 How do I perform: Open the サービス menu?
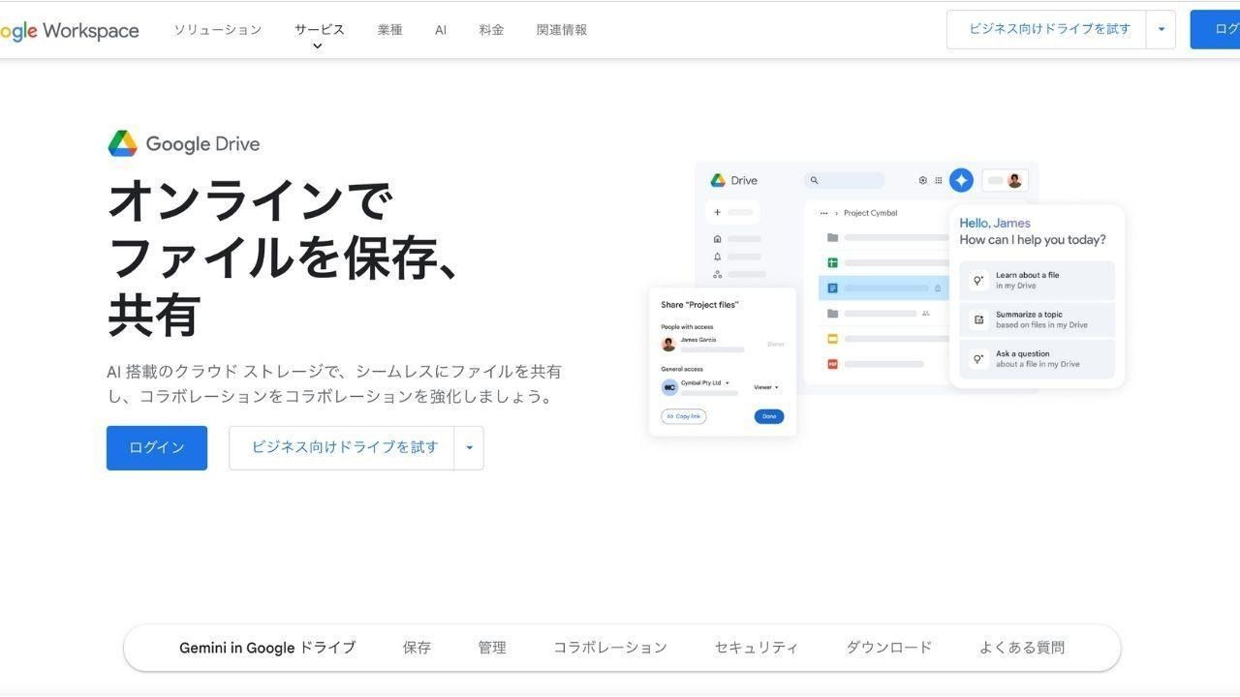tap(320, 29)
